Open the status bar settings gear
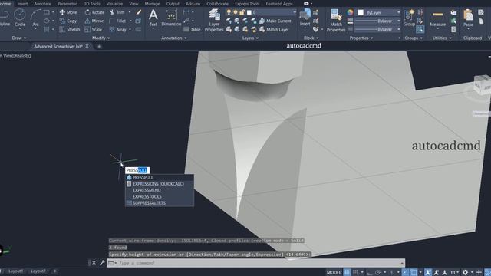 pyautogui.click(x=466, y=272)
